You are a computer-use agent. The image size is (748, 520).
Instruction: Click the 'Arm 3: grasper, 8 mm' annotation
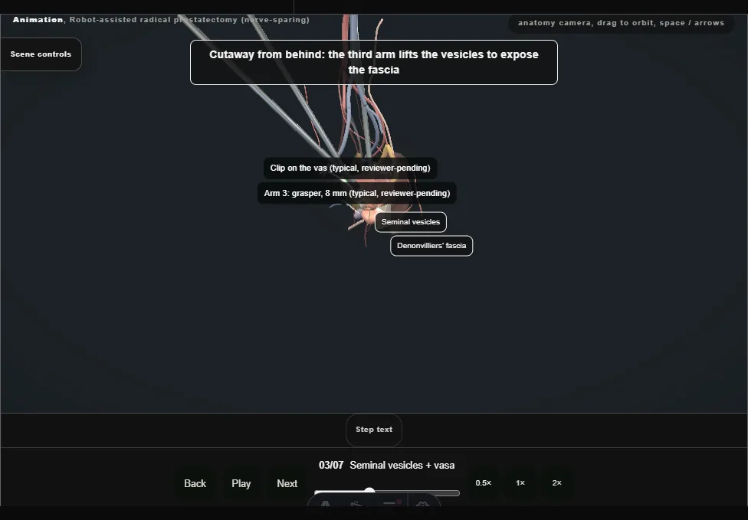pos(357,194)
